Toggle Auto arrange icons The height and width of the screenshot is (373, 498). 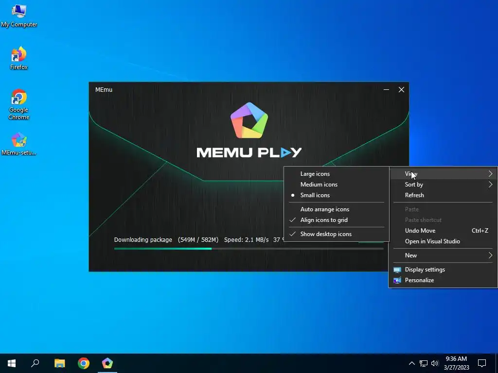337,209
